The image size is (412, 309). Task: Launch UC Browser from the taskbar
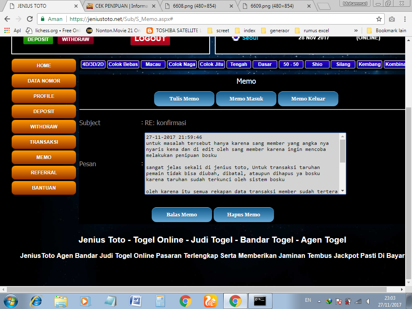point(210,301)
